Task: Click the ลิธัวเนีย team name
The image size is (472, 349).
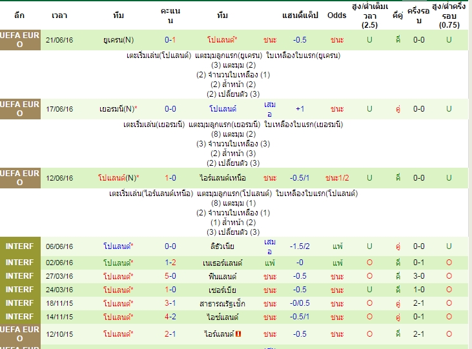Action: pyautogui.click(x=223, y=246)
